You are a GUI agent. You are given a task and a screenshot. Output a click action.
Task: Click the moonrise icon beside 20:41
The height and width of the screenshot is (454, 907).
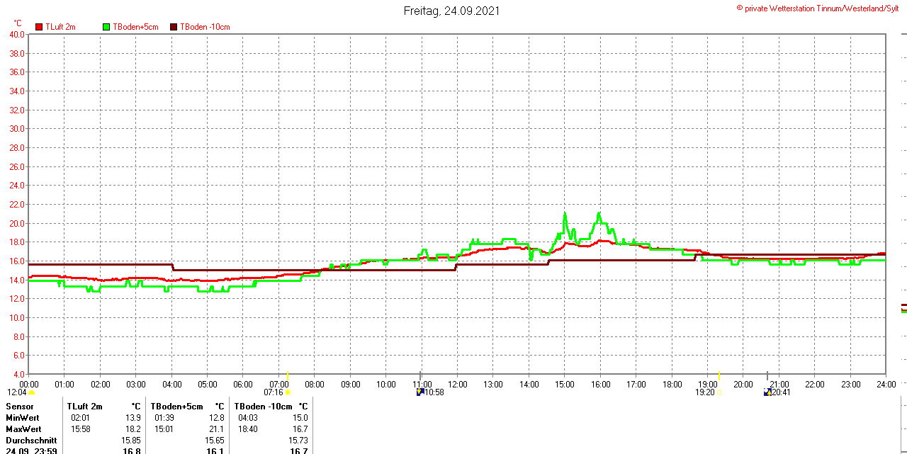pyautogui.click(x=767, y=392)
